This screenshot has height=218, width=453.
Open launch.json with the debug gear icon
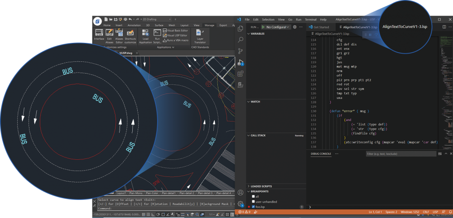295,27
